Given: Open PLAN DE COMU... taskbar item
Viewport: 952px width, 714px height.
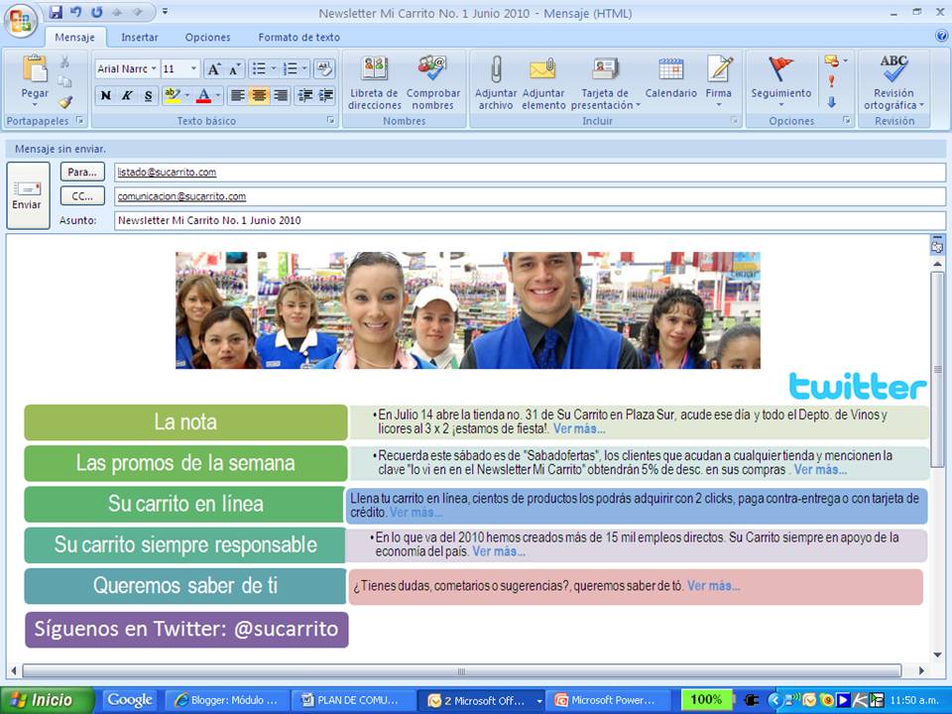Looking at the screenshot, I should click(352, 700).
